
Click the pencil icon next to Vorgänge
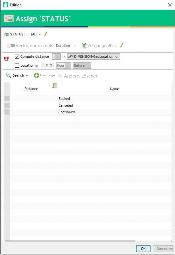click(x=122, y=46)
